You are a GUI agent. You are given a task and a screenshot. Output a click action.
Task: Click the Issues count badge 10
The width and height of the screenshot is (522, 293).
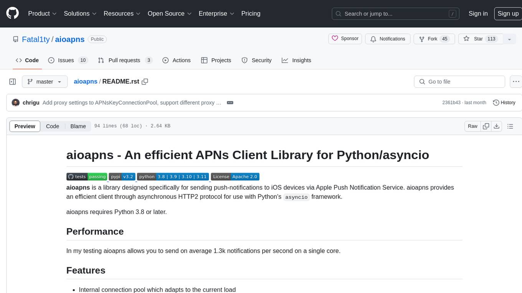[83, 60]
